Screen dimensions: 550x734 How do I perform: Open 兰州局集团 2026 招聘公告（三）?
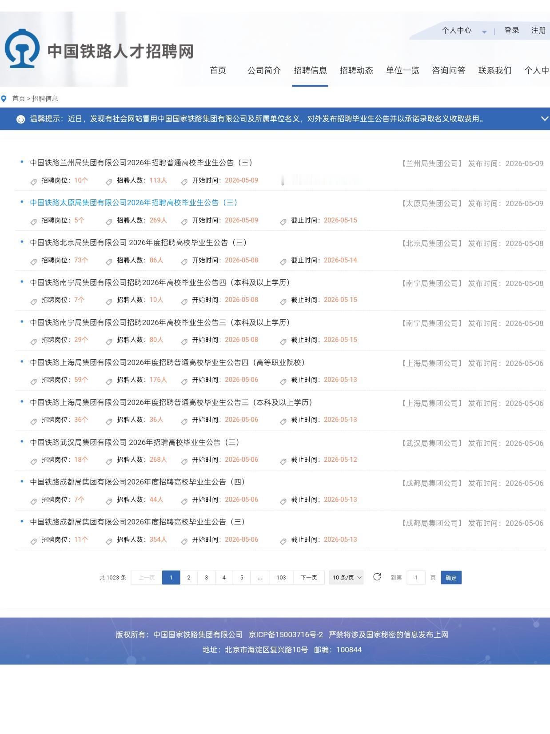point(141,163)
